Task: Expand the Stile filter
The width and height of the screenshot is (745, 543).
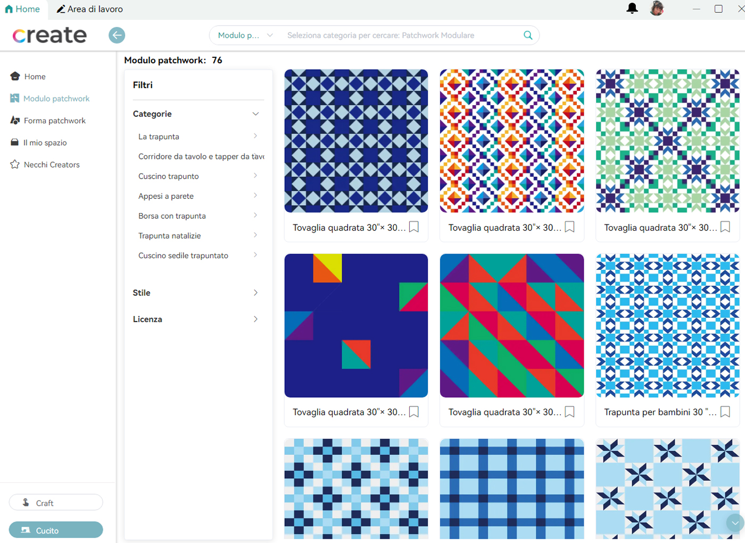Action: 255,293
